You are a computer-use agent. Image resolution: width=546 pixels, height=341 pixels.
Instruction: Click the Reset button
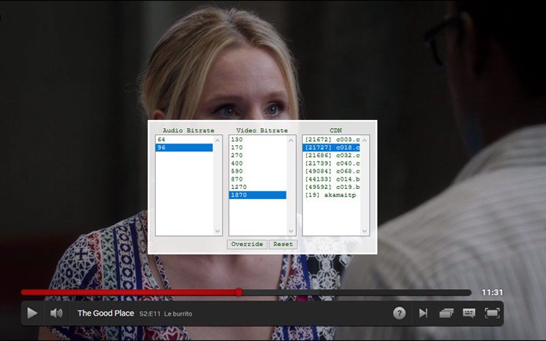coord(283,244)
